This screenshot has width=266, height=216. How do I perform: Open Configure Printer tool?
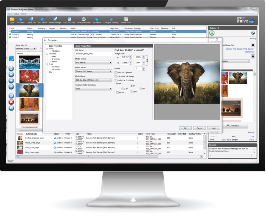click(x=84, y=20)
